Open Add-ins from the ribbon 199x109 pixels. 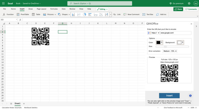[x=161, y=15]
